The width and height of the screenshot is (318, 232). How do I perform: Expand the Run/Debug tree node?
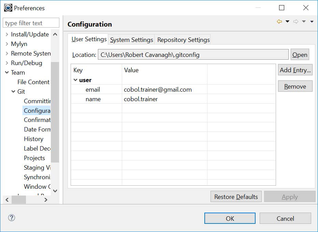[7, 63]
